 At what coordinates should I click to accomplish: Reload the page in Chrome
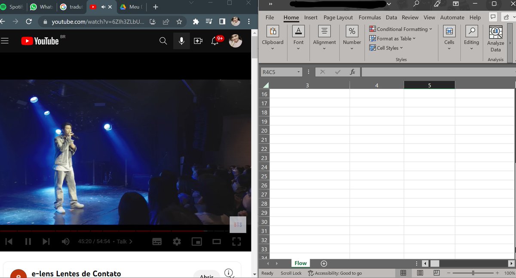[29, 21]
